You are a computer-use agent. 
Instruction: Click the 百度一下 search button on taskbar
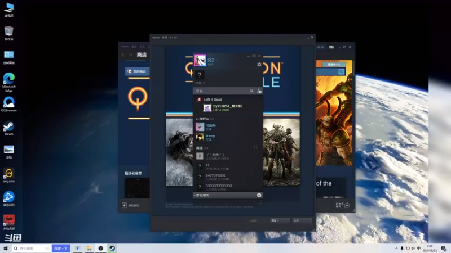[x=61, y=249]
